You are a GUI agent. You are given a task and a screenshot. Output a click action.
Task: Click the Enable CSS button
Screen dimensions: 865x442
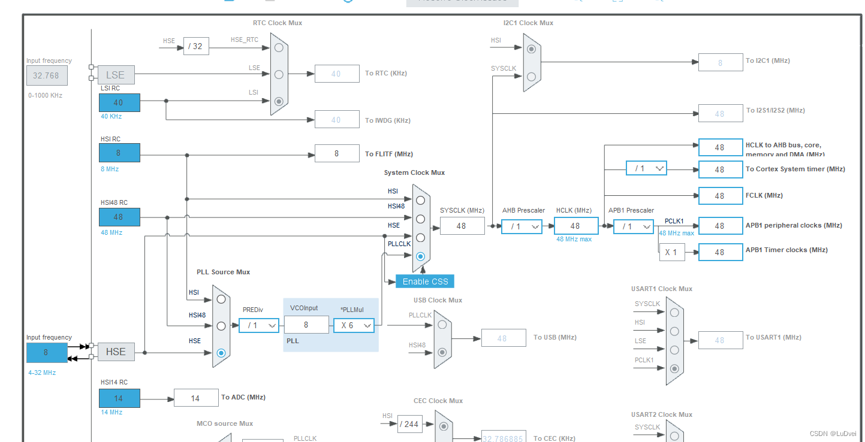coord(424,281)
